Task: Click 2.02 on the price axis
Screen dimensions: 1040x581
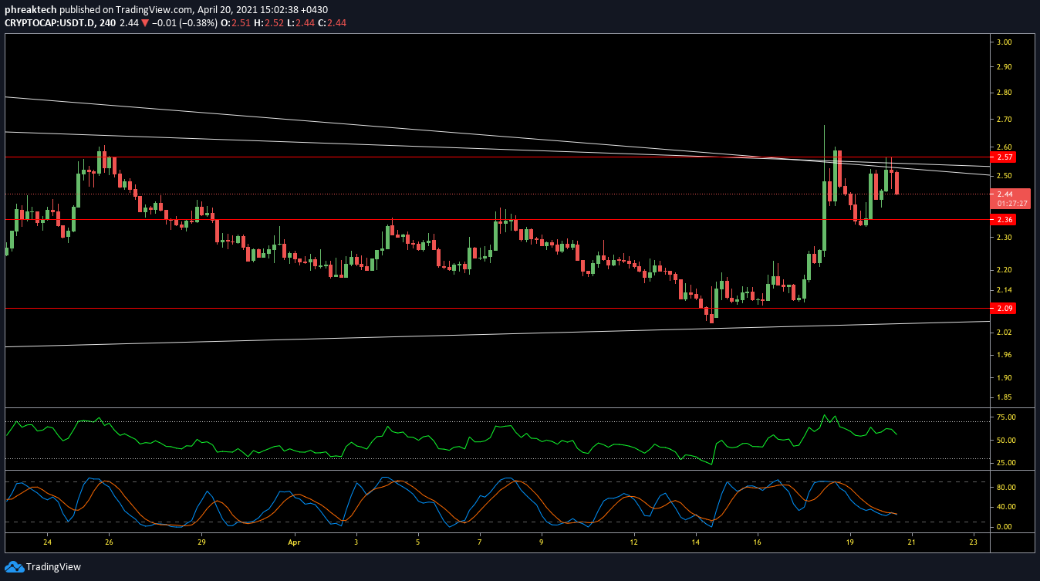Action: click(x=1005, y=333)
